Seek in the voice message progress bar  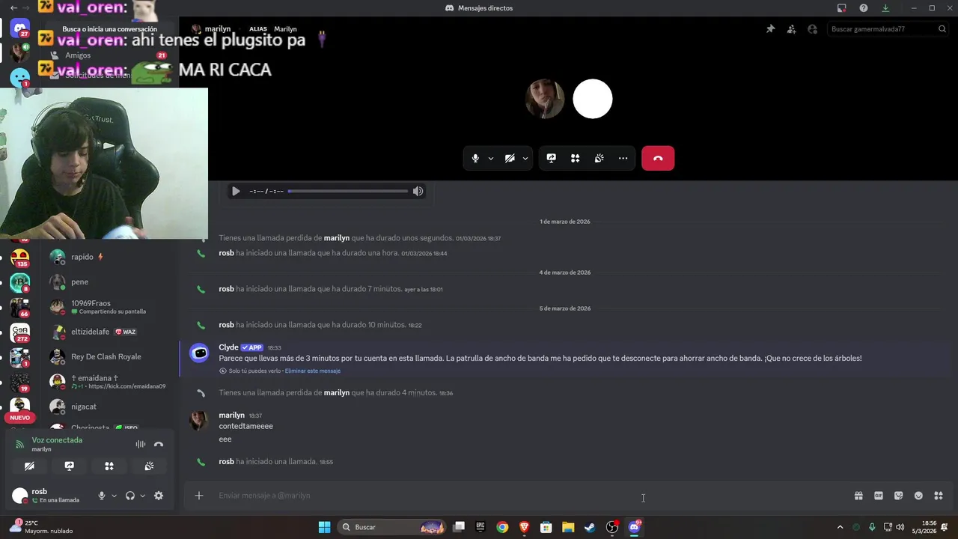pyautogui.click(x=348, y=192)
